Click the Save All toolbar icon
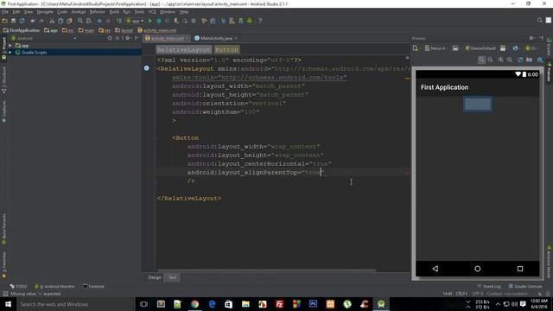Viewport: 553px width, 311px height. pyautogui.click(x=14, y=21)
